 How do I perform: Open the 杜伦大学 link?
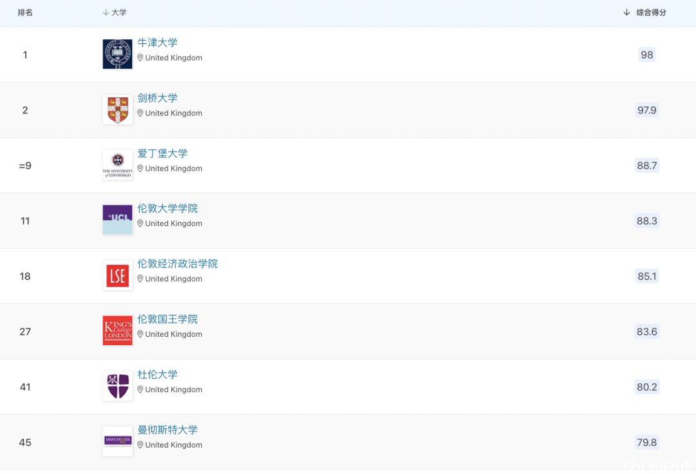[x=158, y=374]
